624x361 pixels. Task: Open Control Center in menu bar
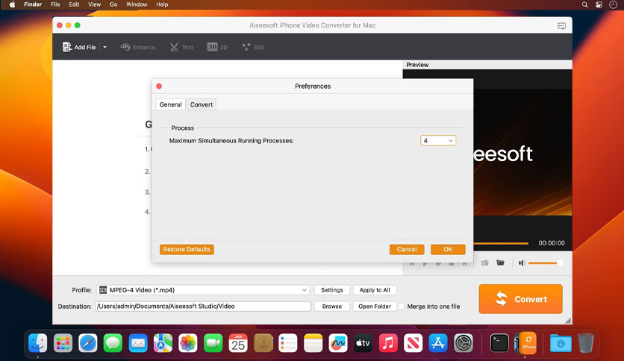point(599,4)
